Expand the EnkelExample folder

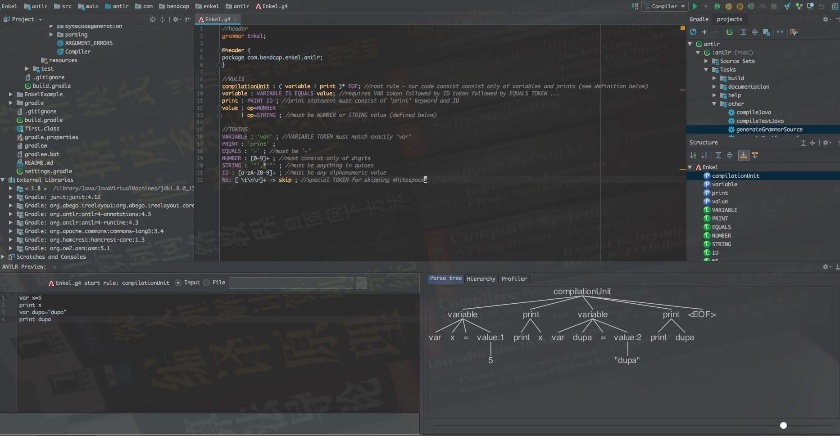11,94
